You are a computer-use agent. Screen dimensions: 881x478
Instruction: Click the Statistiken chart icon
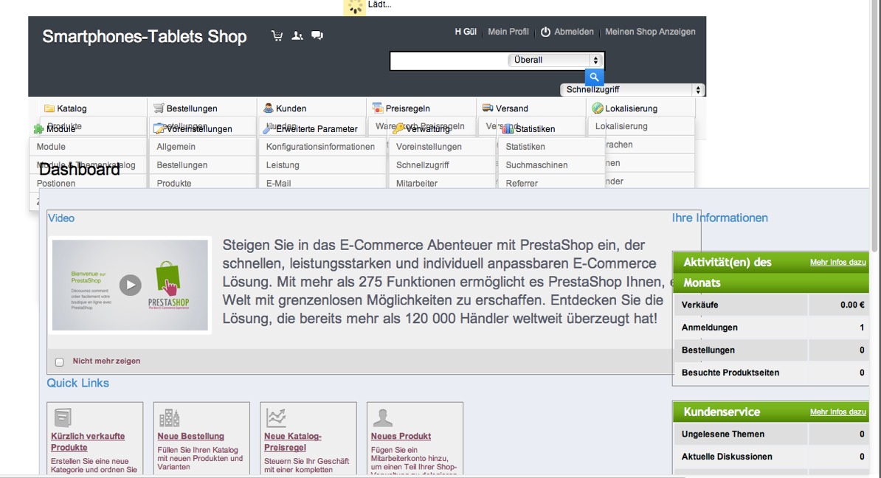point(508,128)
